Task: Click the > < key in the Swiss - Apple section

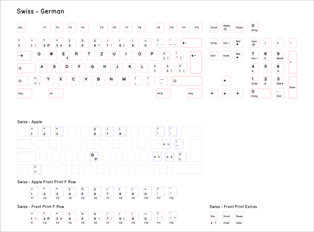Action: [37, 169]
